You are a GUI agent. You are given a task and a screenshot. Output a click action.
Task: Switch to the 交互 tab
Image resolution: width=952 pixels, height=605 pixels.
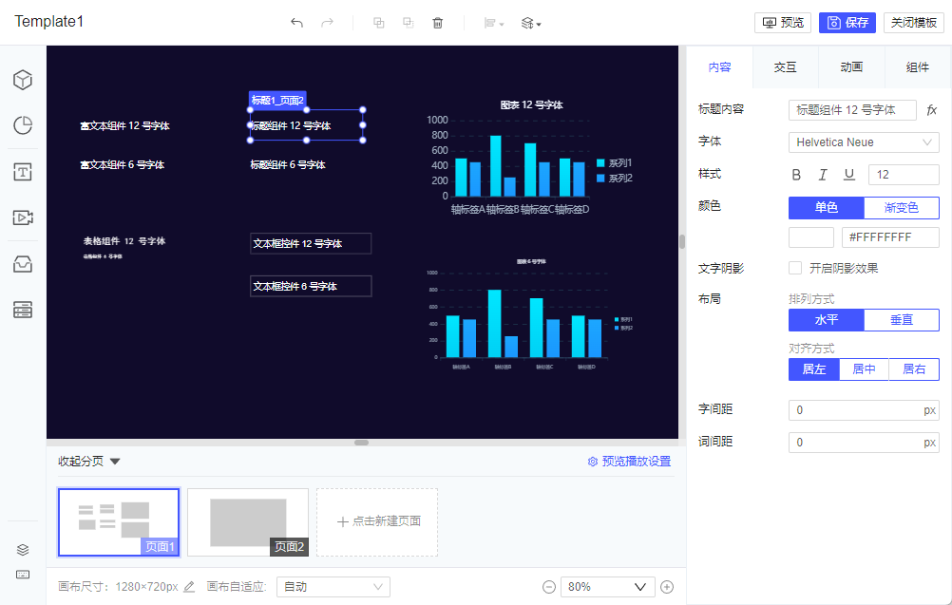click(x=785, y=66)
